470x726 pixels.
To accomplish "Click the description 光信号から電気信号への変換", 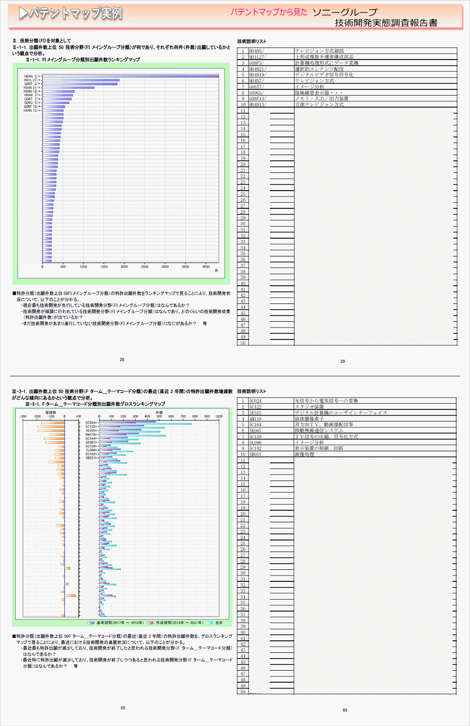I will coord(326,401).
